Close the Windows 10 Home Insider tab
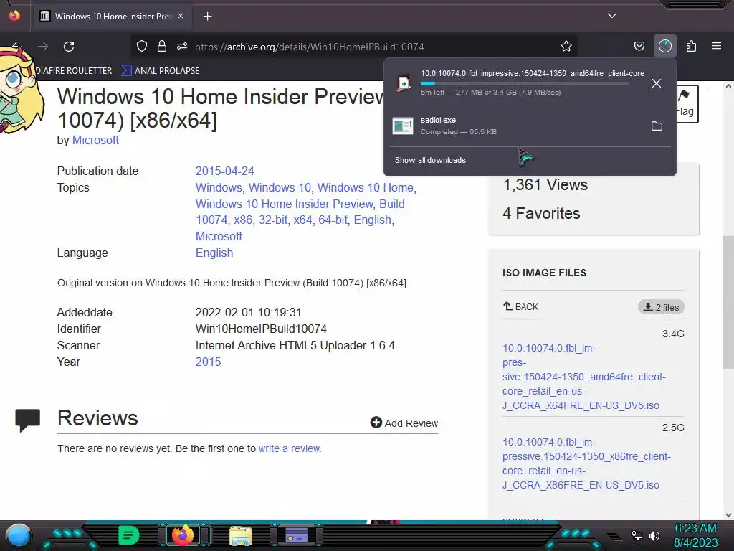Screen dimensions: 734x551 point(181,16)
